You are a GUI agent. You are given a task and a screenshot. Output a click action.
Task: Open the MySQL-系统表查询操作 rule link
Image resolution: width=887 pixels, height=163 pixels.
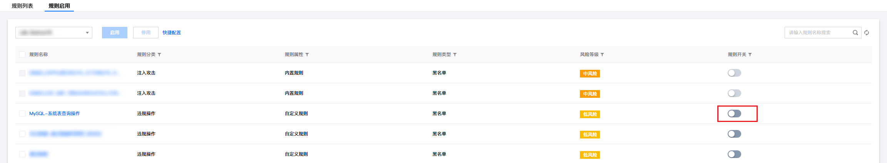55,114
